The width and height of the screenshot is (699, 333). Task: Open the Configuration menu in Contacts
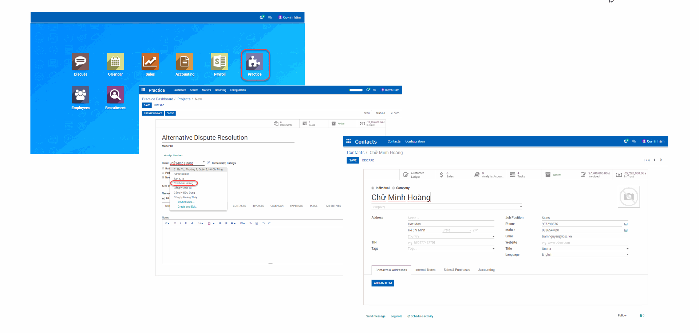coord(415,141)
